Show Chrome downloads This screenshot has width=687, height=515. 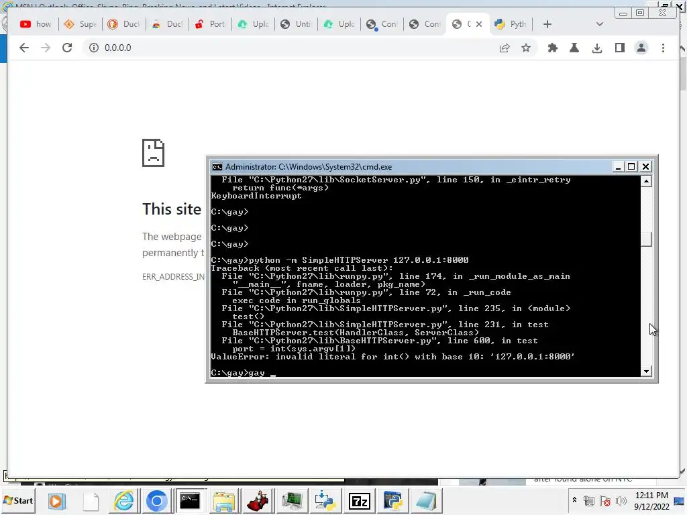(x=596, y=48)
